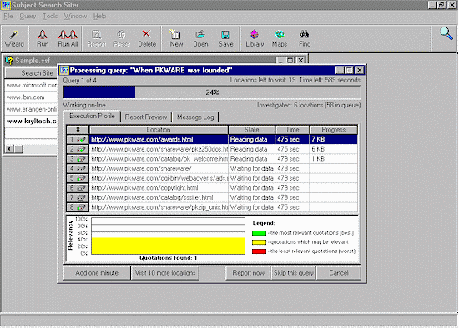Launch the Wizard toolbar tool

point(14,38)
